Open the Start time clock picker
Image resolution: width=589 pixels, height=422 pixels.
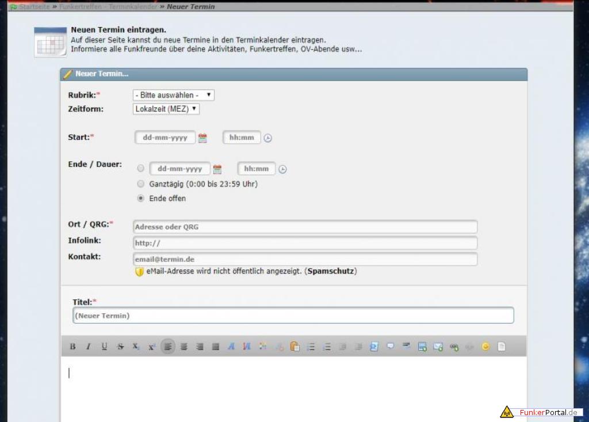pos(267,138)
